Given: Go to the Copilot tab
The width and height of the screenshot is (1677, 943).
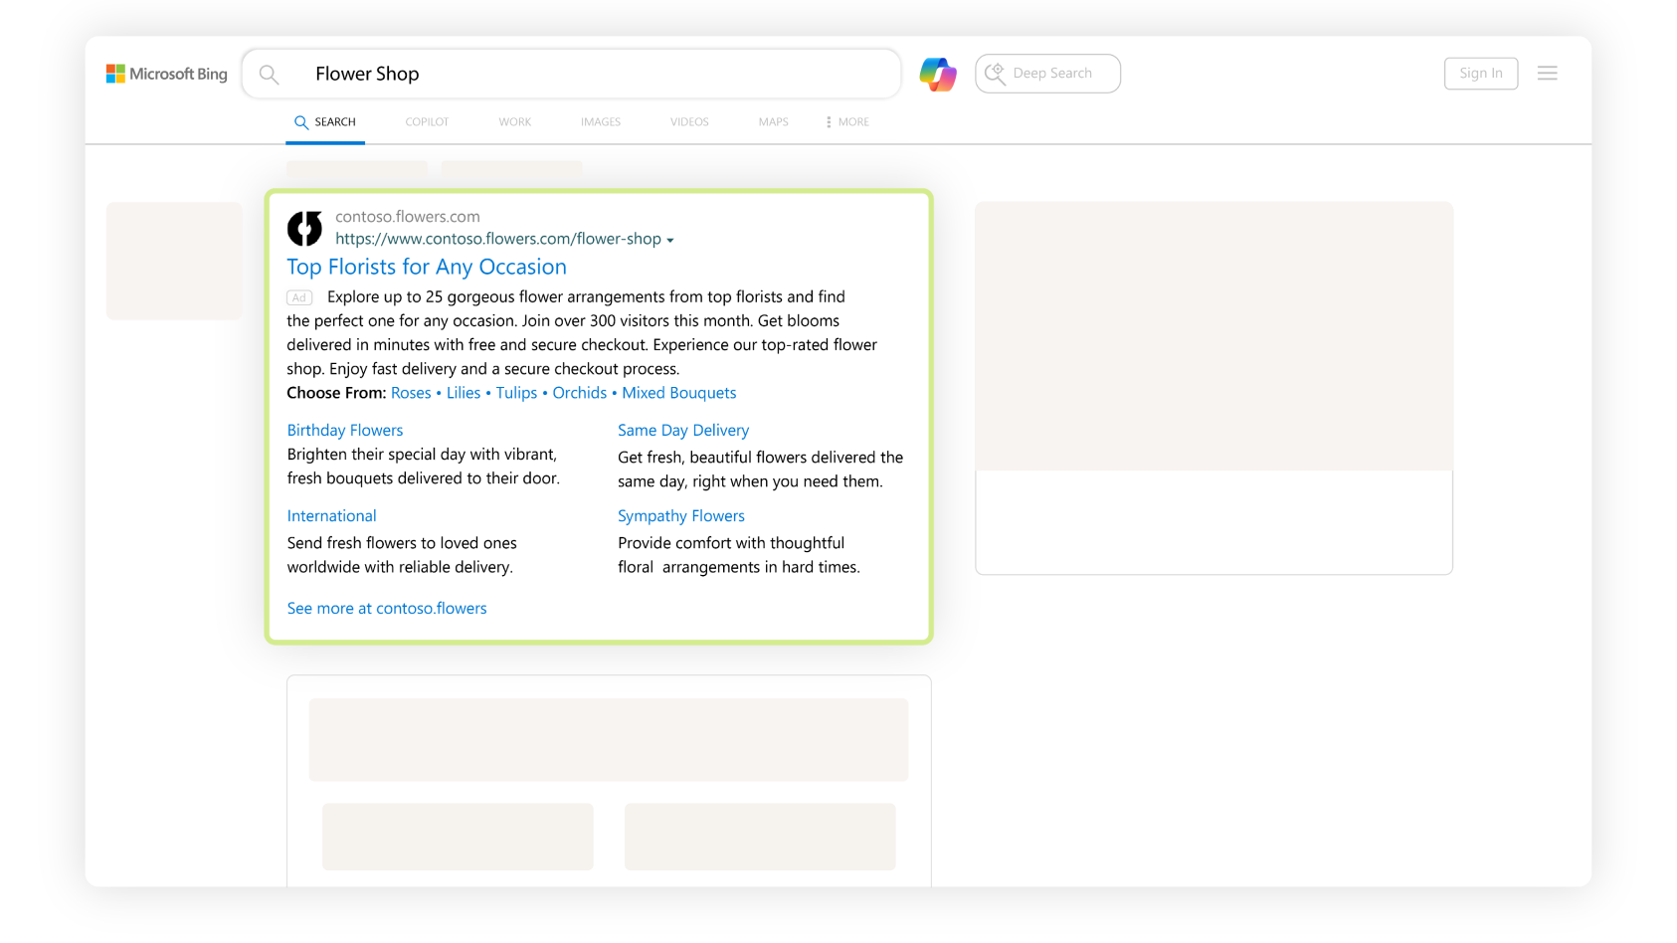Looking at the screenshot, I should coord(427,122).
